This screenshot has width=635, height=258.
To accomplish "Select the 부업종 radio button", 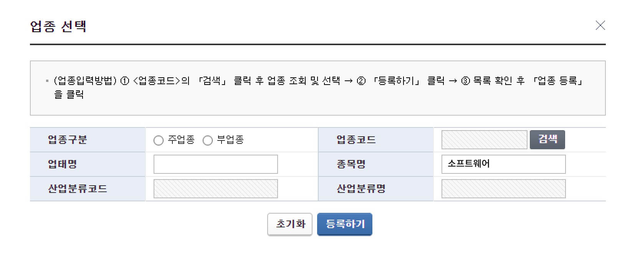I will [208, 140].
